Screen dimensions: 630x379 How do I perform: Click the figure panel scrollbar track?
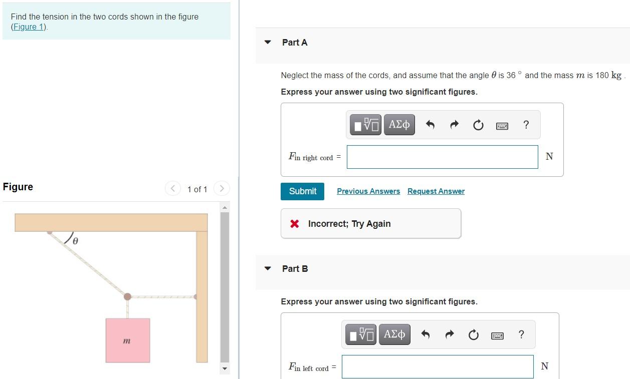(x=225, y=287)
